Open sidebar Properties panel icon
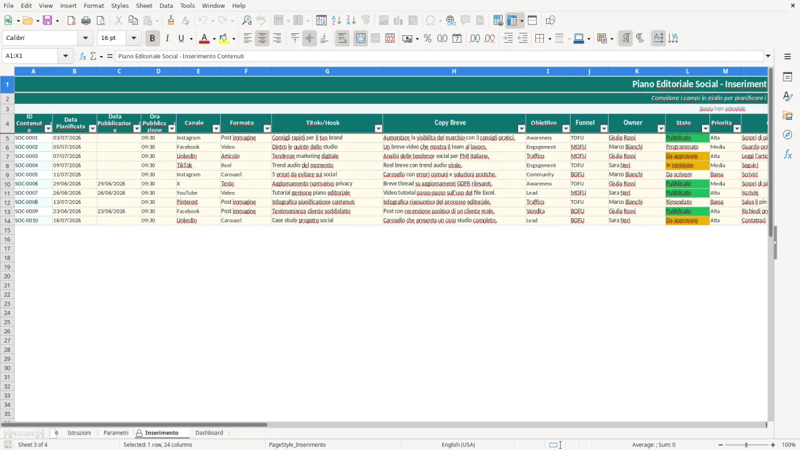800x450 pixels. [x=787, y=77]
